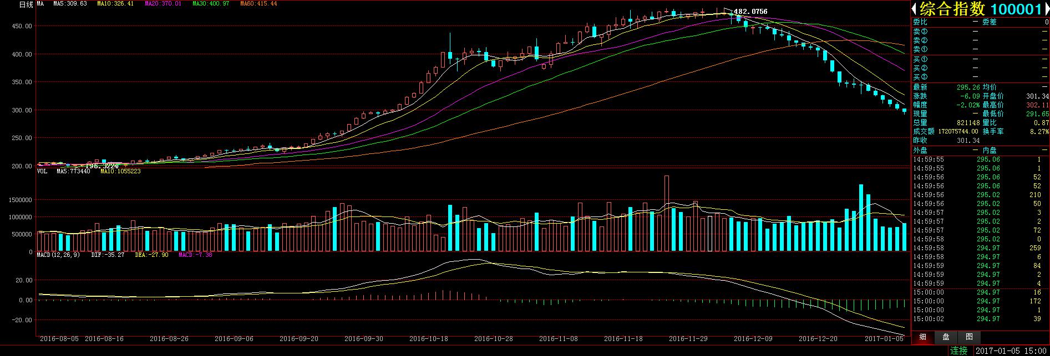This screenshot has height=356, width=1050.
Task: Click the 2016-12-20 date on the axis
Action: pos(818,339)
